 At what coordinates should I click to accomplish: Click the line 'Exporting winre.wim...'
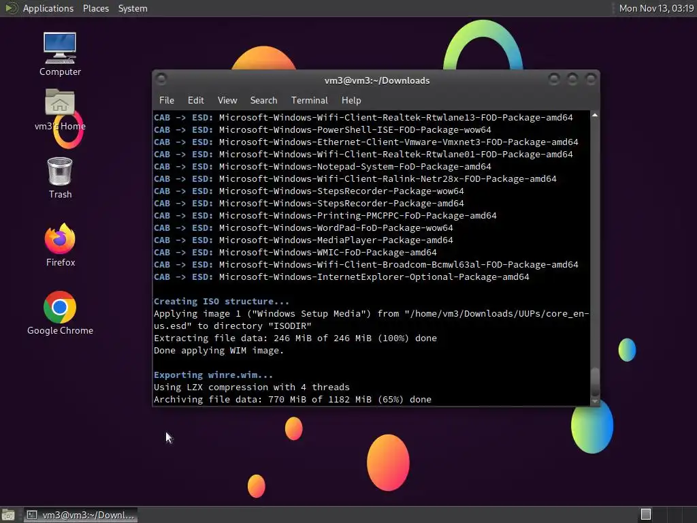213,375
